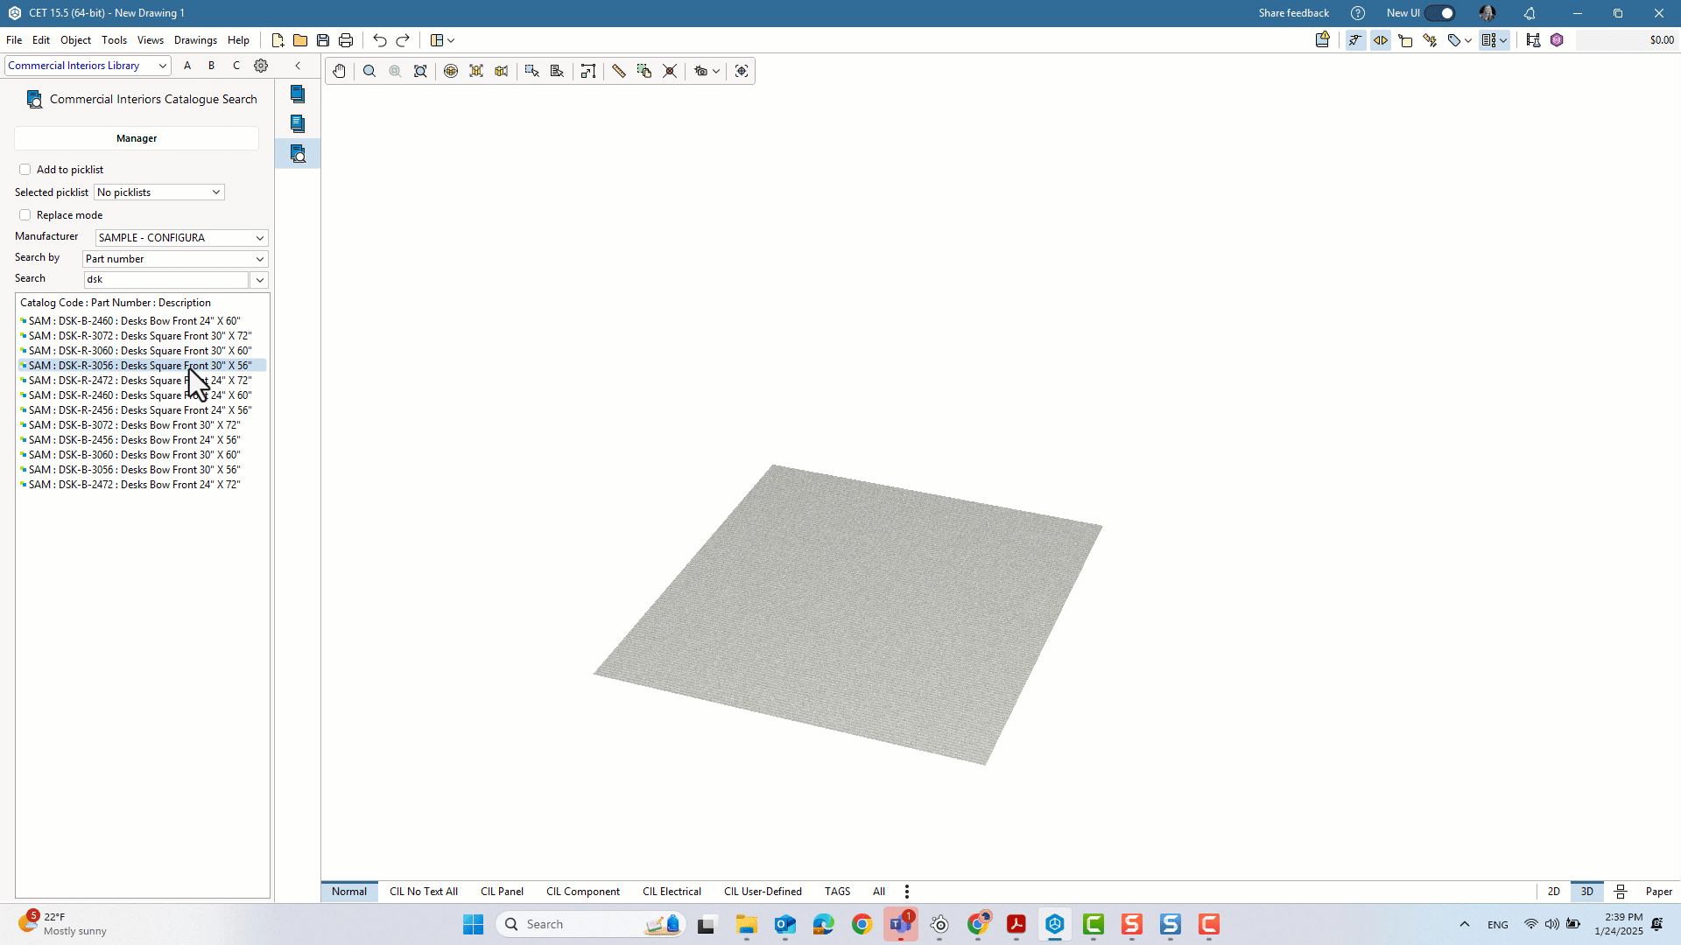This screenshot has height=945, width=1681.
Task: Open library settings gear
Action: click(x=261, y=66)
